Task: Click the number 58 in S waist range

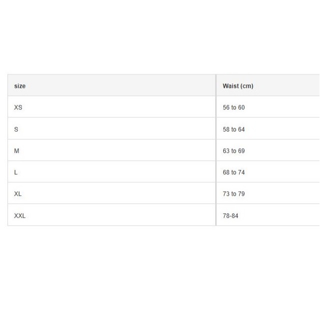Action: tap(226, 129)
